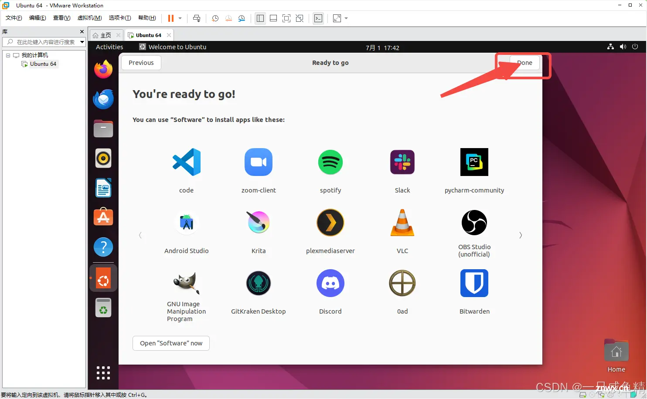Close the Ubuntu 64 tab

(x=169, y=35)
